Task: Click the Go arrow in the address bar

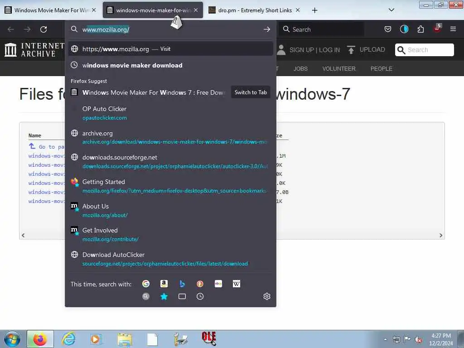Action: tap(266, 29)
